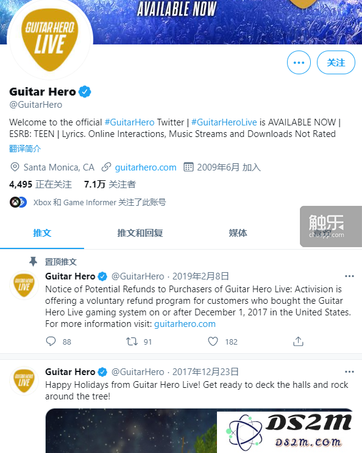Screen dimensions: 362x453
Task: Retweet the pinned refund notice tweet
Action: tap(132, 342)
